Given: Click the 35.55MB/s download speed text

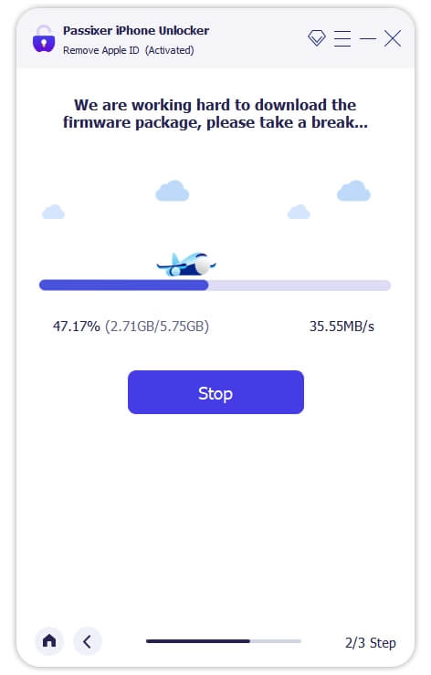Looking at the screenshot, I should pyautogui.click(x=342, y=327).
